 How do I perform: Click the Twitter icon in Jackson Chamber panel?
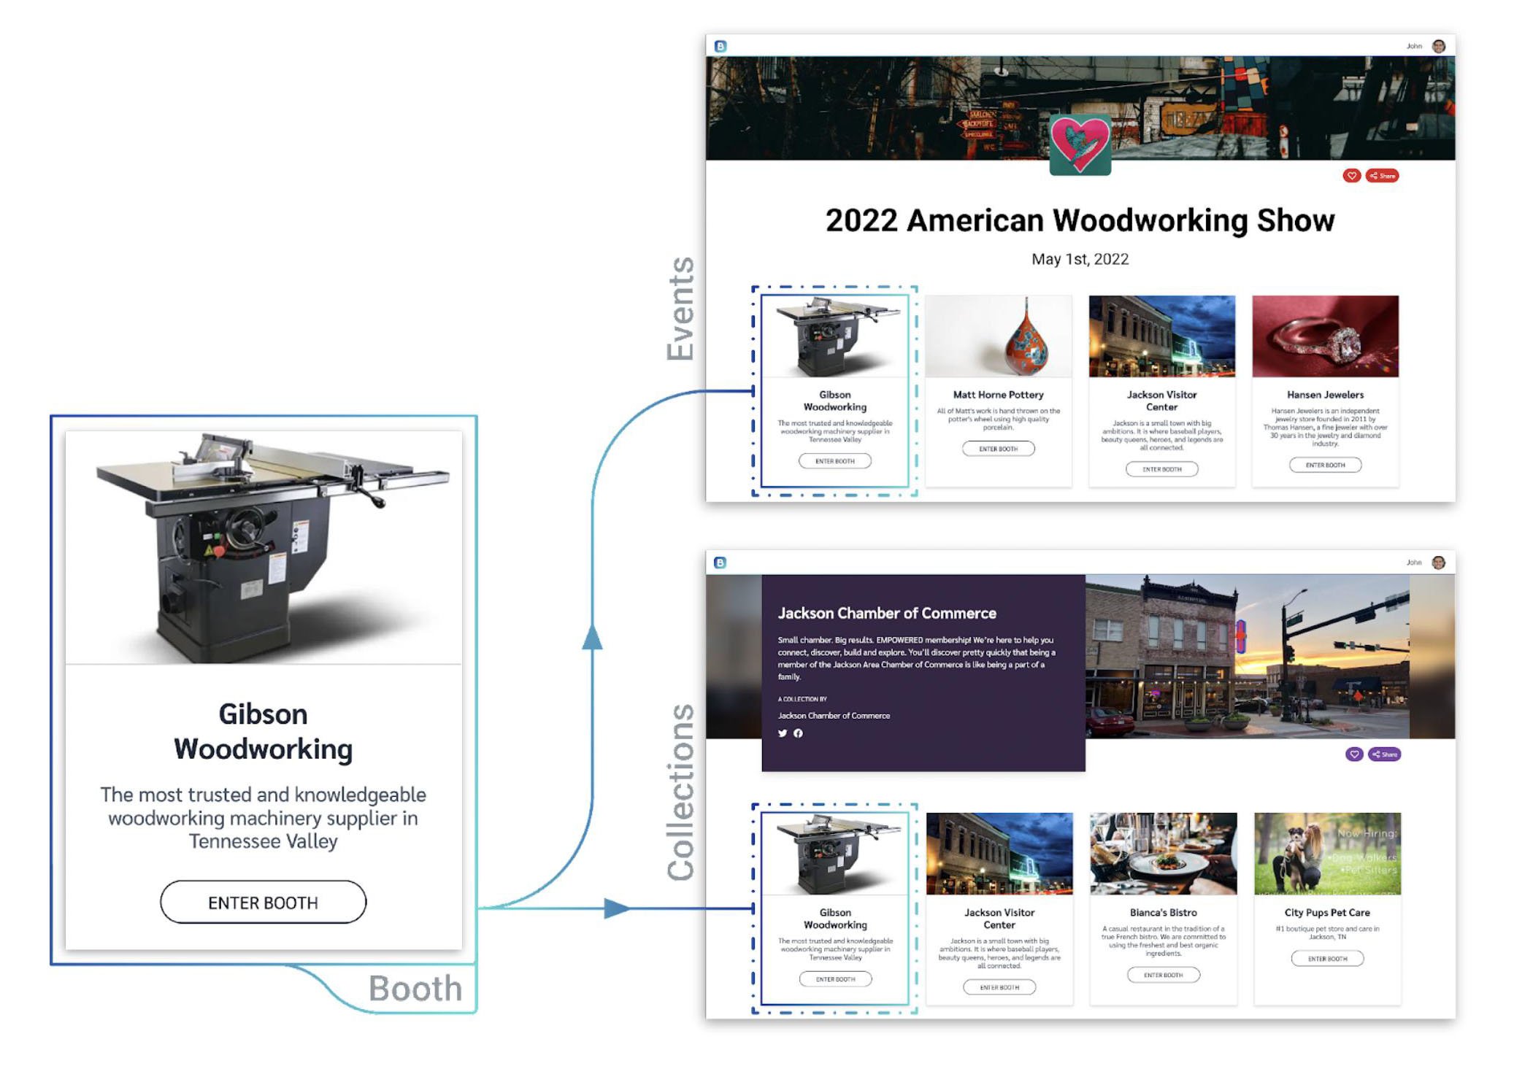coord(783,733)
